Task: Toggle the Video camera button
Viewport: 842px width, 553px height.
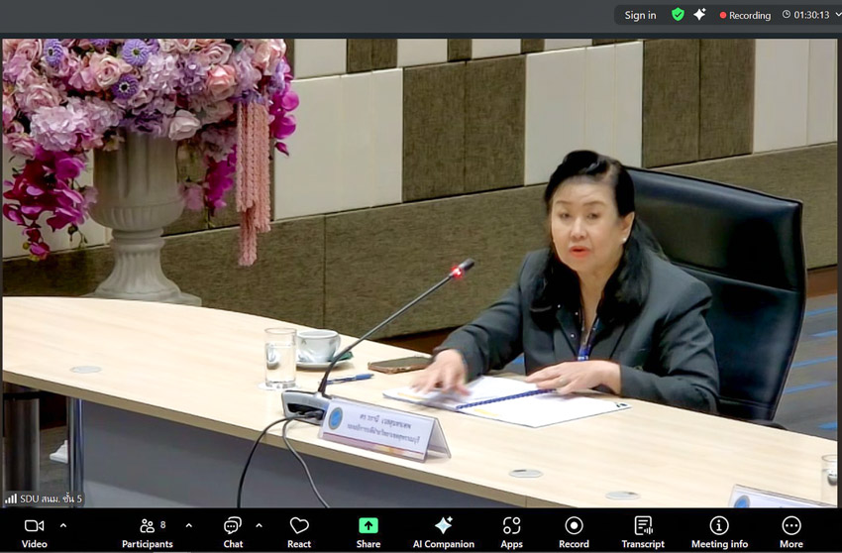Action: 34,530
